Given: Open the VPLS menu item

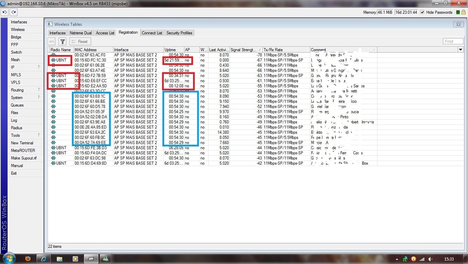Looking at the screenshot, I should point(16,82).
